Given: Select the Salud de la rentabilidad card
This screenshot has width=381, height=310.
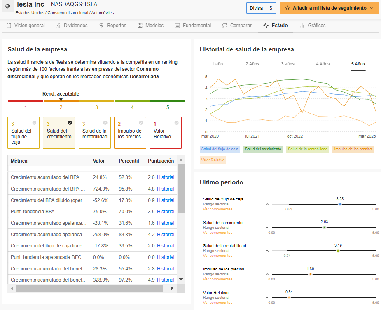Looking at the screenshot, I should click(95, 133).
